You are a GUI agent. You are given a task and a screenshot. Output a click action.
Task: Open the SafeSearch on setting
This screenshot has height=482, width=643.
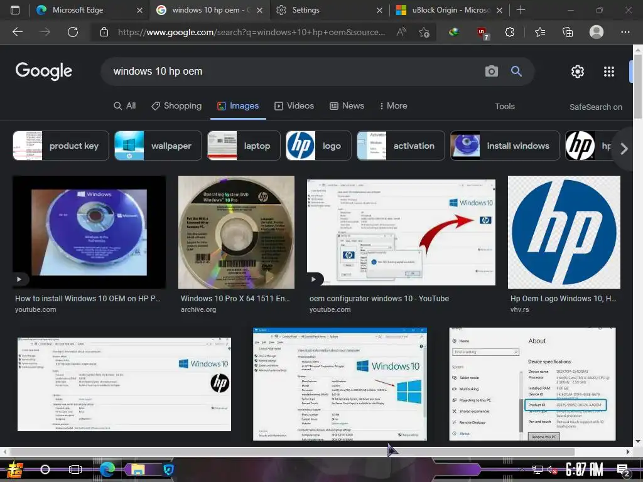pos(595,107)
